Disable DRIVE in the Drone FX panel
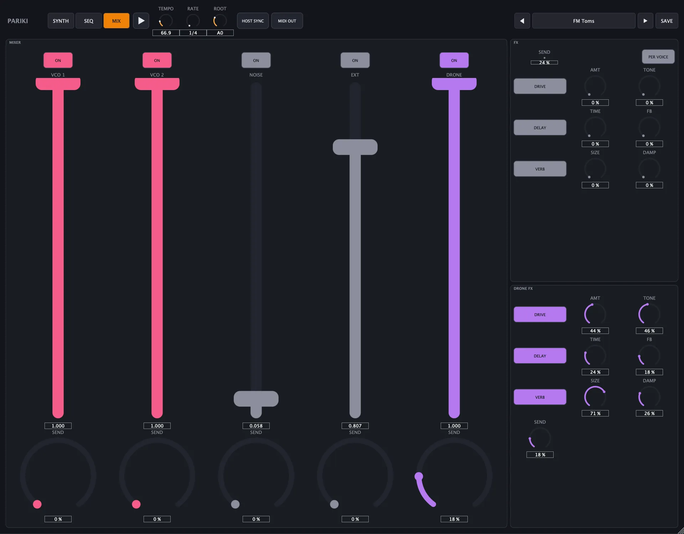The width and height of the screenshot is (684, 534). pyautogui.click(x=540, y=314)
